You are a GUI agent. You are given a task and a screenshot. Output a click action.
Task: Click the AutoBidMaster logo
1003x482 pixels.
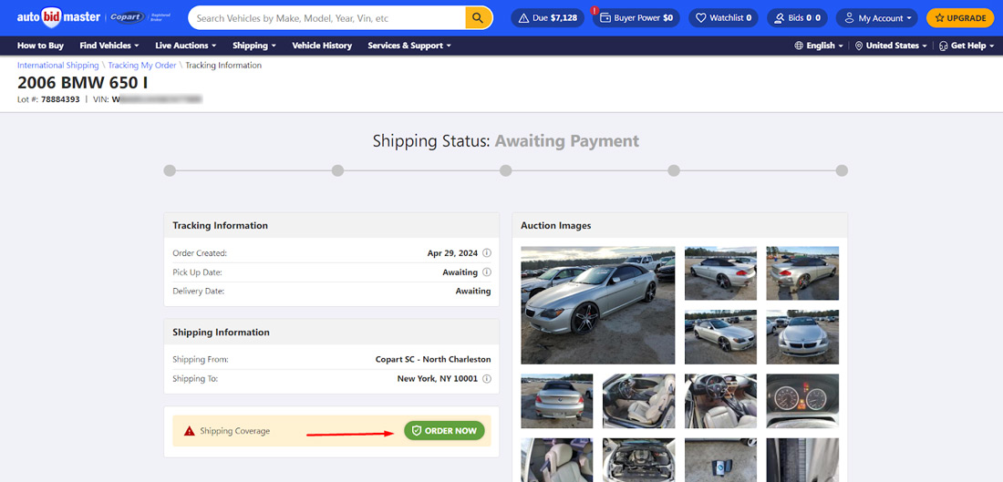click(59, 17)
